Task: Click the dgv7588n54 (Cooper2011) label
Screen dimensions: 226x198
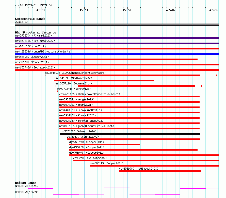Action: (x=87, y=147)
